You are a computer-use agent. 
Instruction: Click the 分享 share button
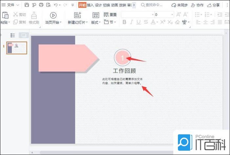[213, 5]
